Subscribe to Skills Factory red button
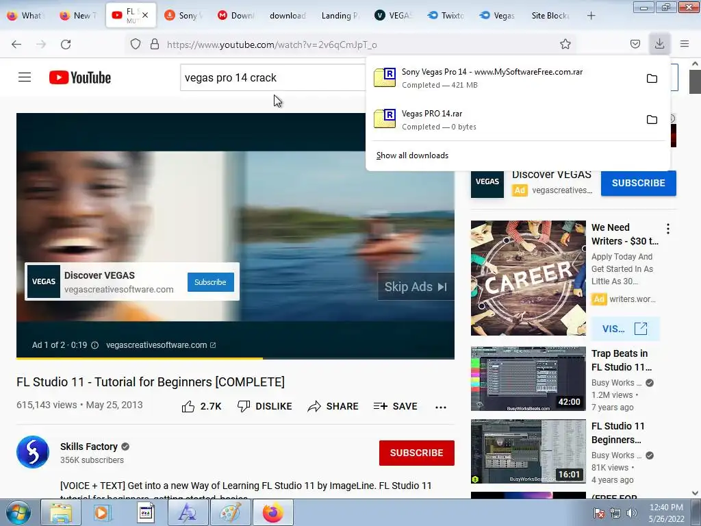Viewport: 701px width, 526px height. [417, 453]
